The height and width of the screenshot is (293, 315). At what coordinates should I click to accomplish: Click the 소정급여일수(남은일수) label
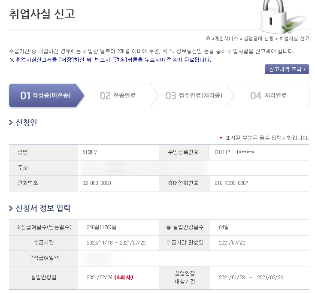pyautogui.click(x=44, y=227)
